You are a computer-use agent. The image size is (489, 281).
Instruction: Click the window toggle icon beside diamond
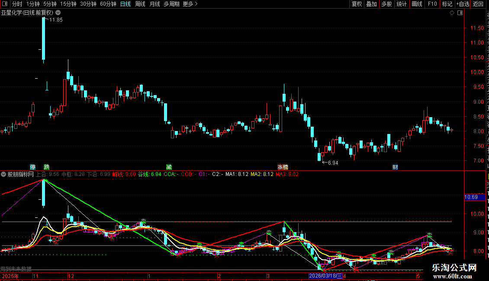coord(460,13)
